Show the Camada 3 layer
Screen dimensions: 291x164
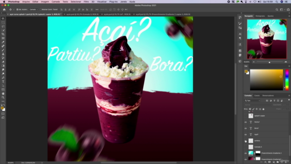click(246, 147)
